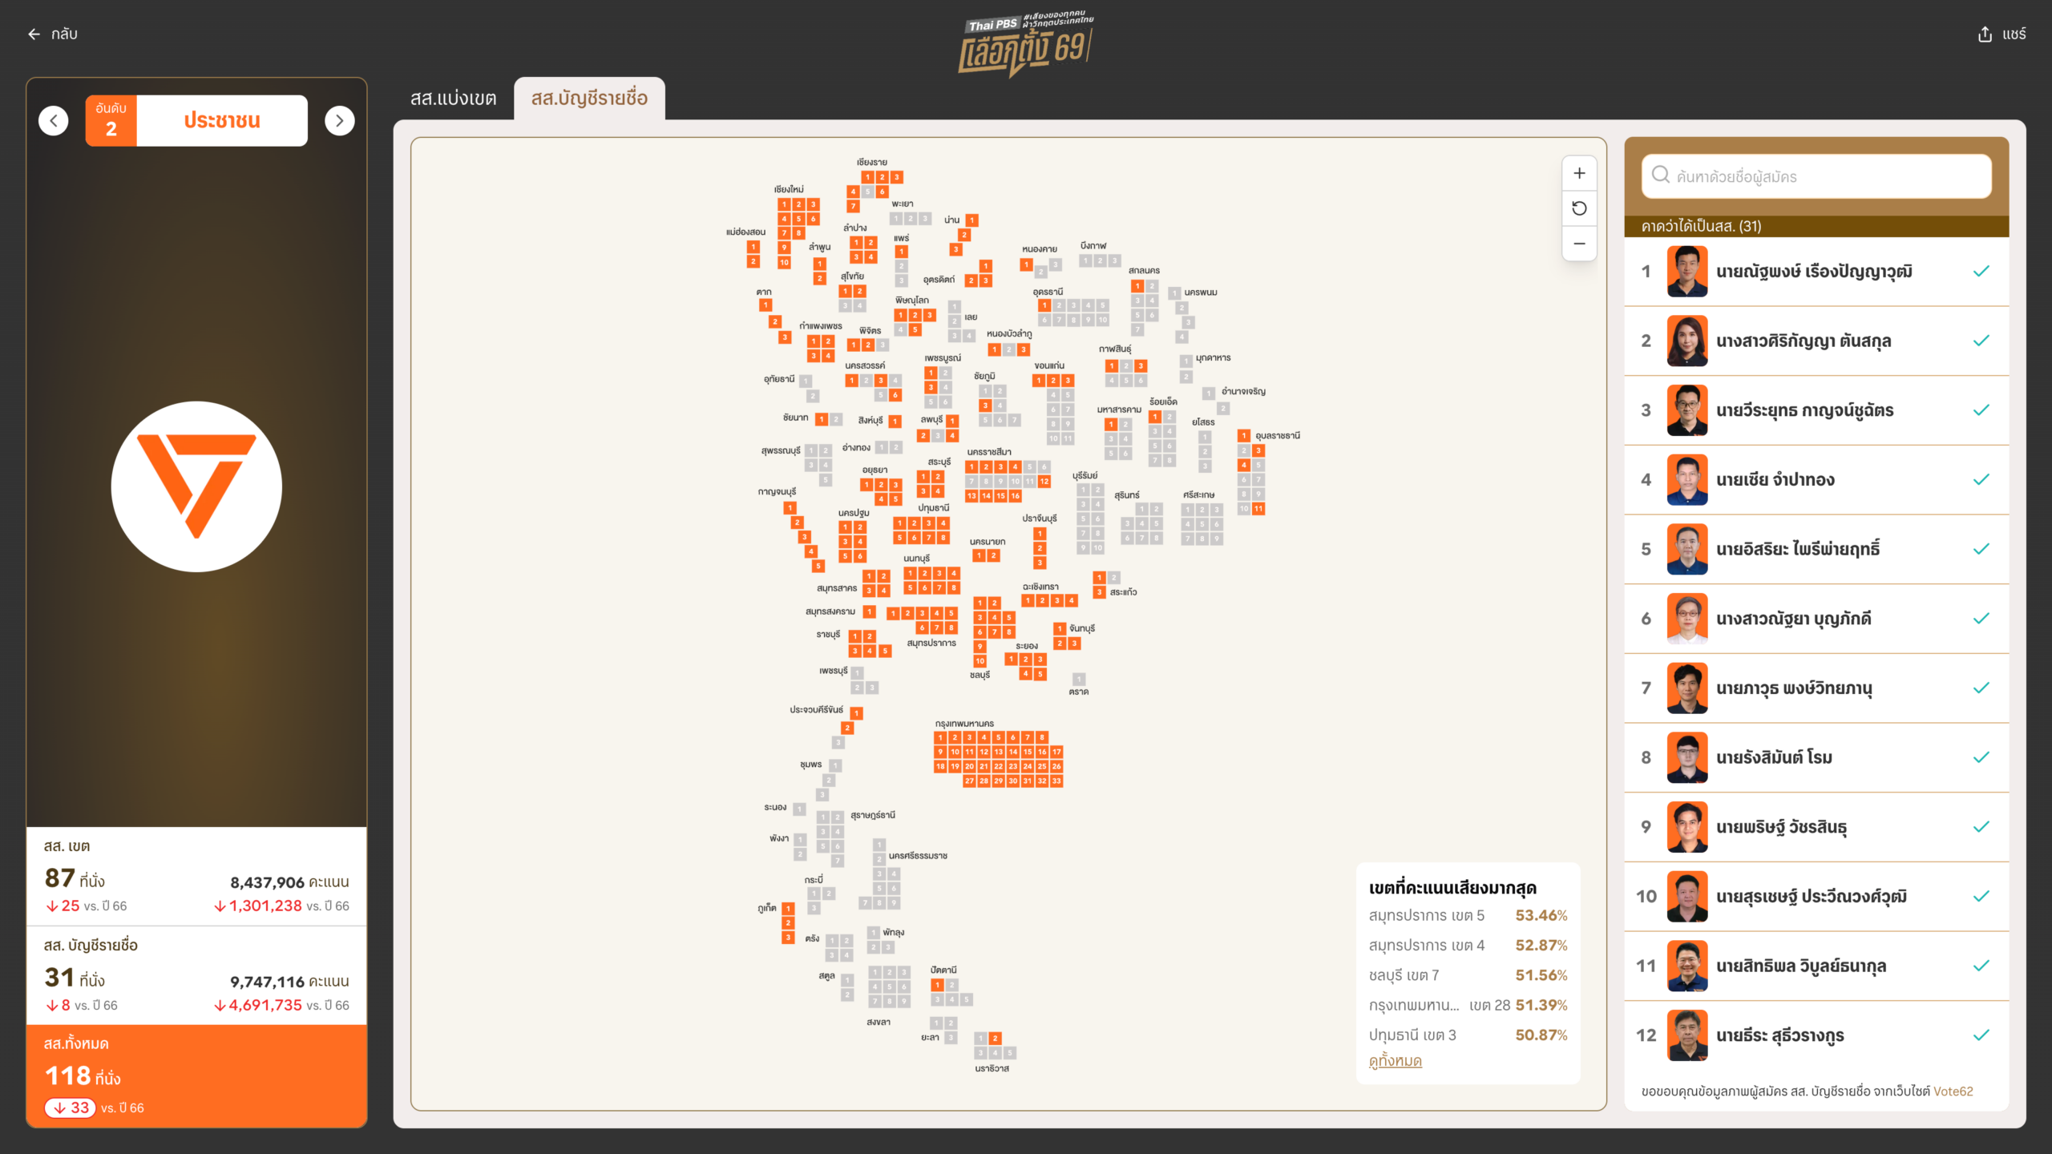Viewport: 2052px width, 1154px height.
Task: Switch to the สส.แบ่งเขต tab
Action: pos(453,99)
